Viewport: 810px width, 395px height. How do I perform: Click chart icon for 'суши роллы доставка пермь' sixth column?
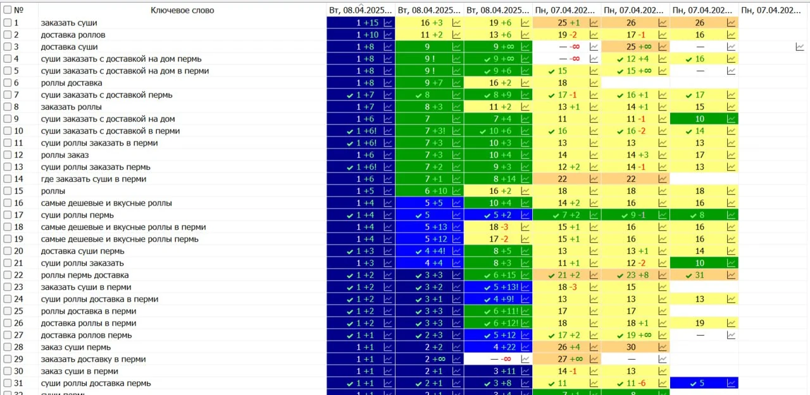pos(732,383)
